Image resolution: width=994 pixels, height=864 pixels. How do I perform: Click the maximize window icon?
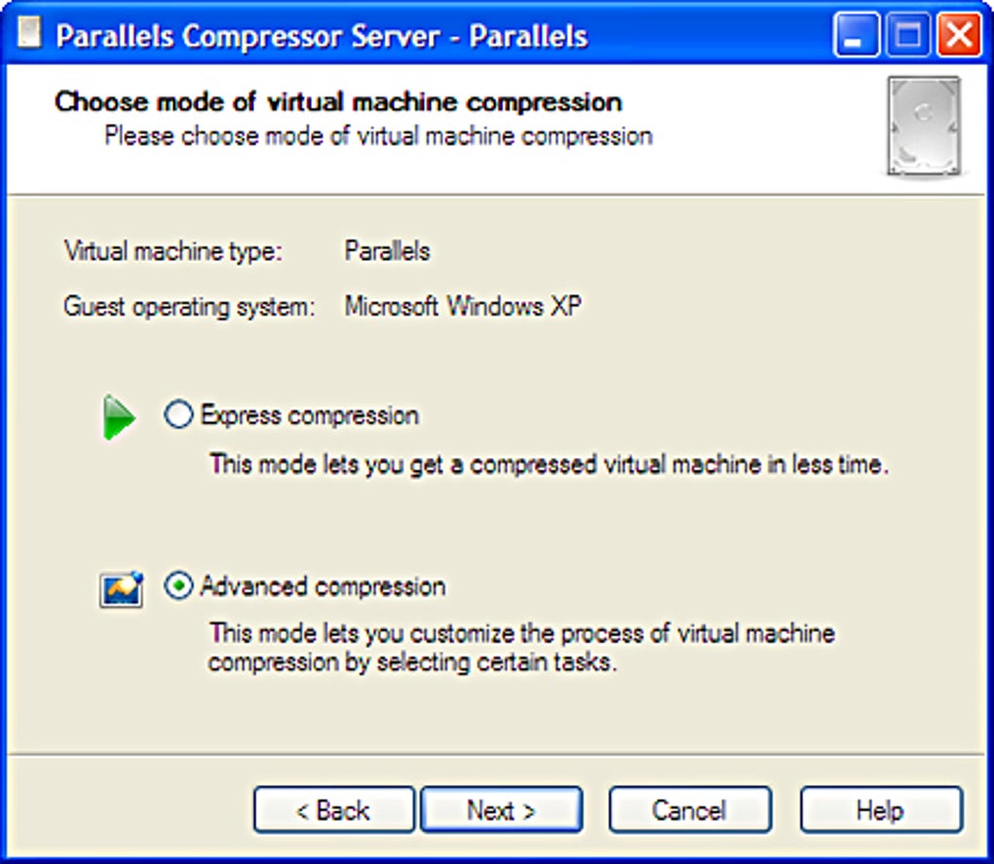(x=905, y=33)
